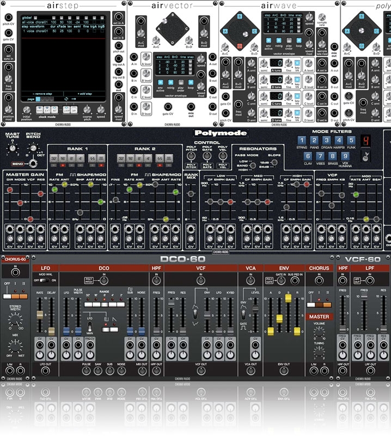This screenshot has height=436, width=391.
Task: Click the DCO-60 LFO RATE slider handle
Action: (x=40, y=316)
